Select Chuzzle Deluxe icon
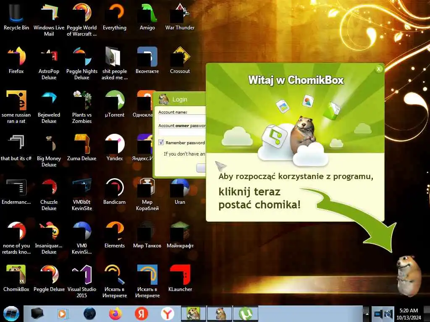 pos(49,194)
